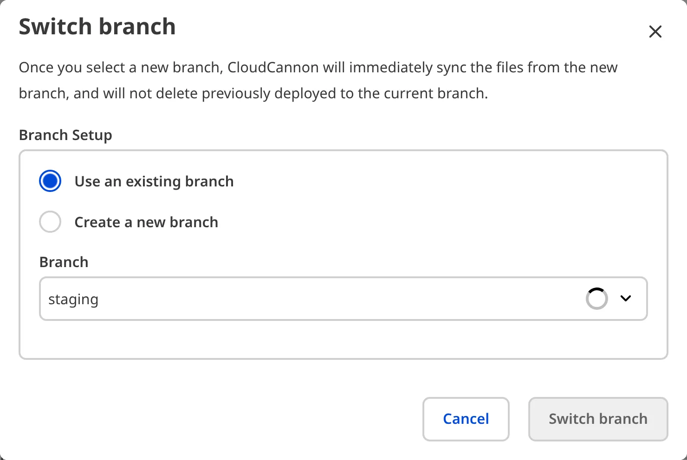Image resolution: width=687 pixels, height=460 pixels.
Task: Confirm with the Switch branch button
Action: click(597, 419)
